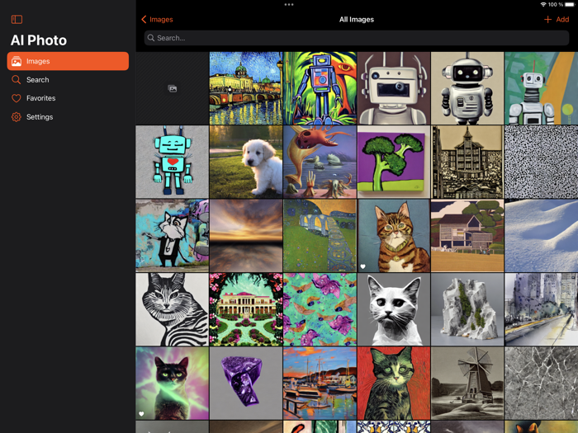Image resolution: width=578 pixels, height=433 pixels.
Task: Open the Favorites sidebar item
Action: pos(68,98)
